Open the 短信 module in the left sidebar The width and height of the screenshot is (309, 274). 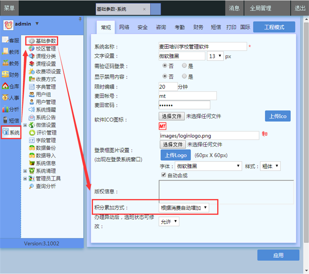(11, 120)
